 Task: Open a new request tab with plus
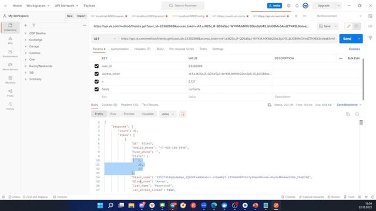296,16
